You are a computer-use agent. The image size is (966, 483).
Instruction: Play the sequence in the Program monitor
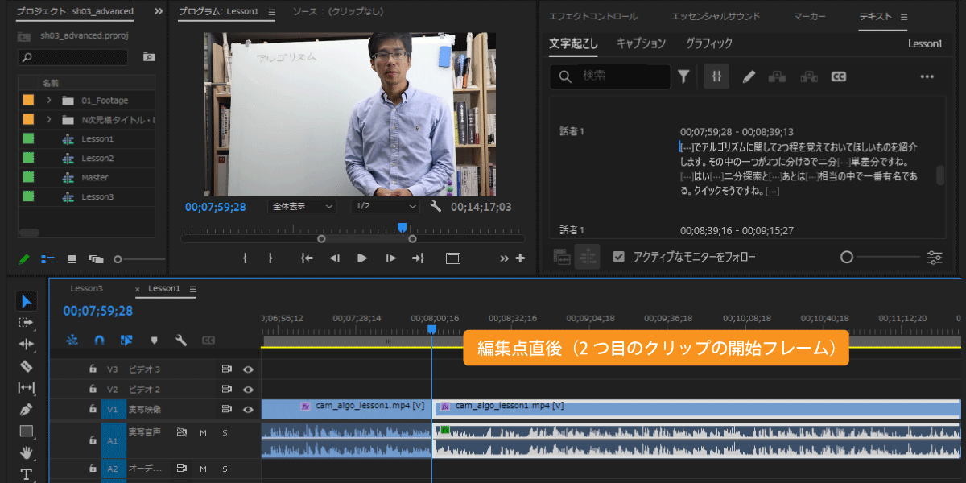tap(362, 258)
